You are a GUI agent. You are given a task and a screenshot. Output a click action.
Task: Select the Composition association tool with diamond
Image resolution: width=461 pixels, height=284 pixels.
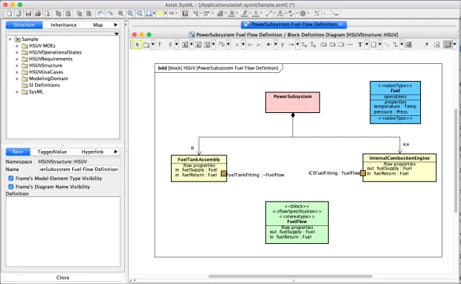pos(269,45)
